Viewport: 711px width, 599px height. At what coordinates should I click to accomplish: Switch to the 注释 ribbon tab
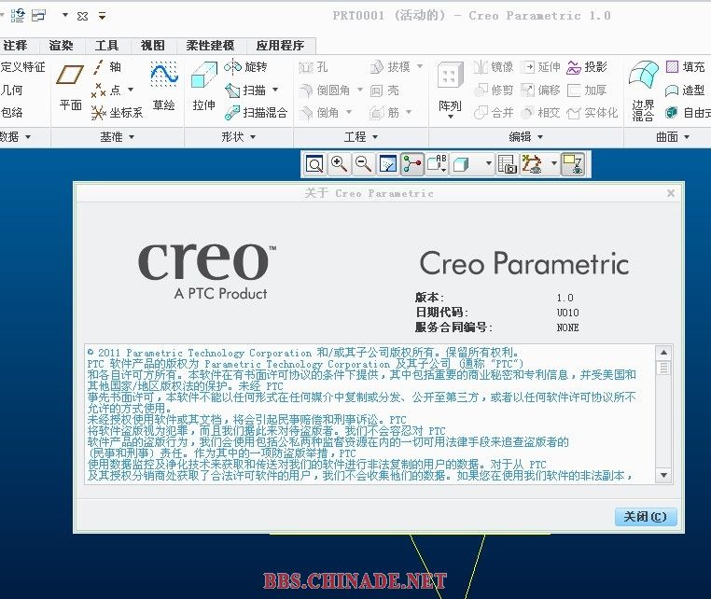pos(16,46)
